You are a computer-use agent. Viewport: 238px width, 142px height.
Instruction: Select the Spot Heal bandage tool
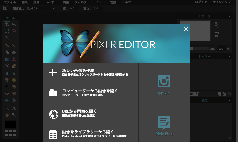pos(14,93)
